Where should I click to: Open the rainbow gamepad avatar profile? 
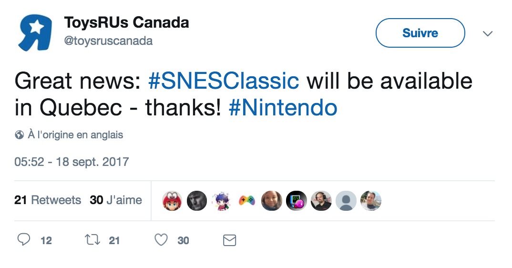point(246,201)
